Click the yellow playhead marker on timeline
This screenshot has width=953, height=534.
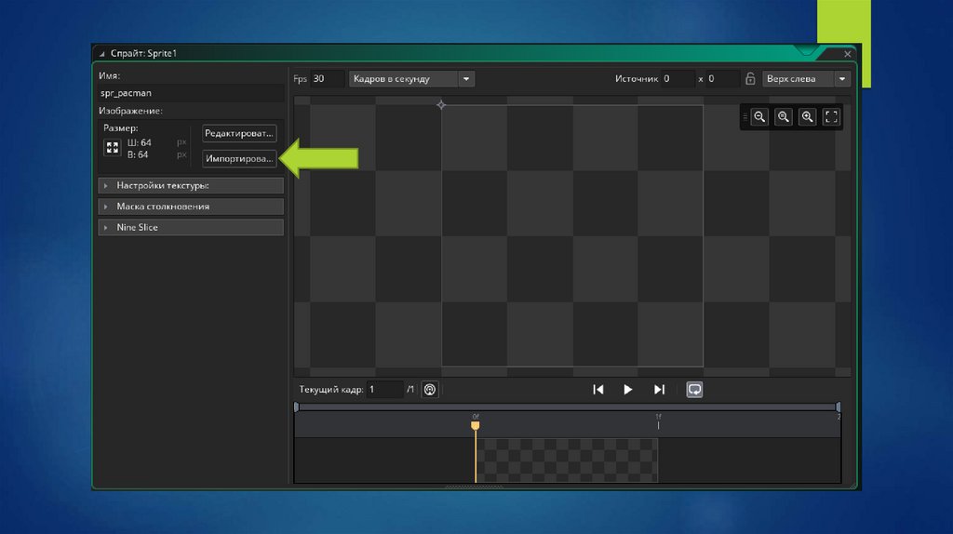476,425
